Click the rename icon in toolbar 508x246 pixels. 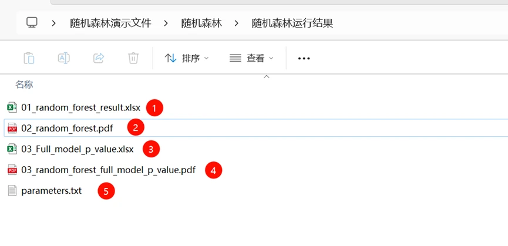[63, 58]
